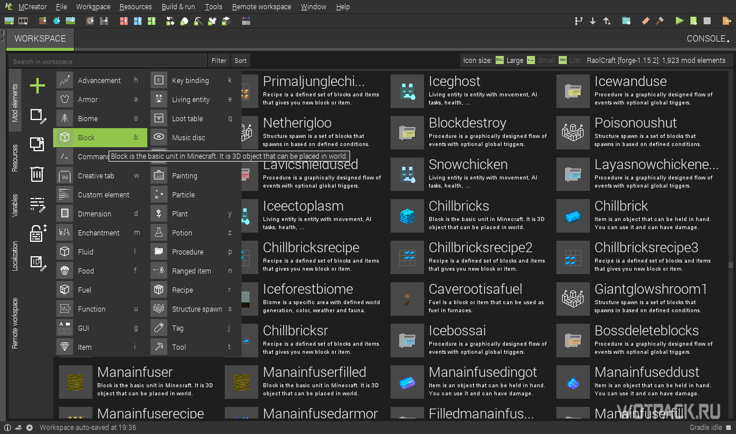The image size is (736, 434).
Task: Click the green plus add element icon
Action: [x=38, y=86]
